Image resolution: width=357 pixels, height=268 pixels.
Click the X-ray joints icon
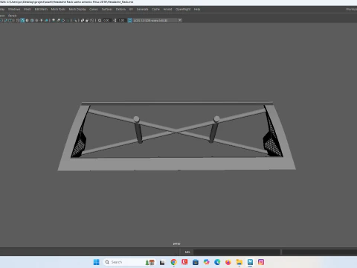(x=91, y=20)
